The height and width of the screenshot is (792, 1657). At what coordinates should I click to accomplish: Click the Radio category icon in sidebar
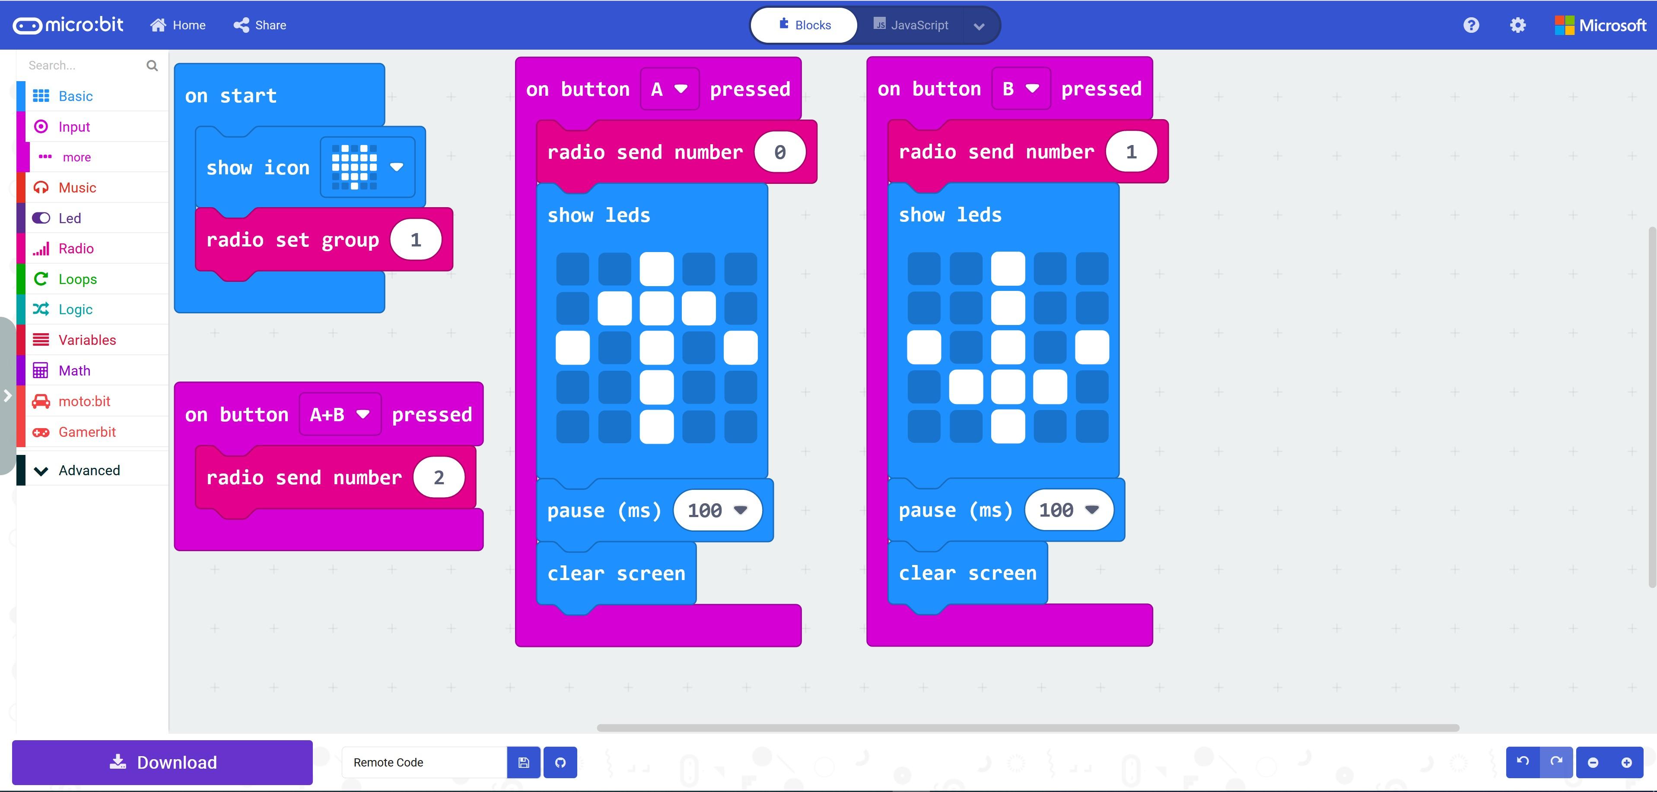(40, 247)
